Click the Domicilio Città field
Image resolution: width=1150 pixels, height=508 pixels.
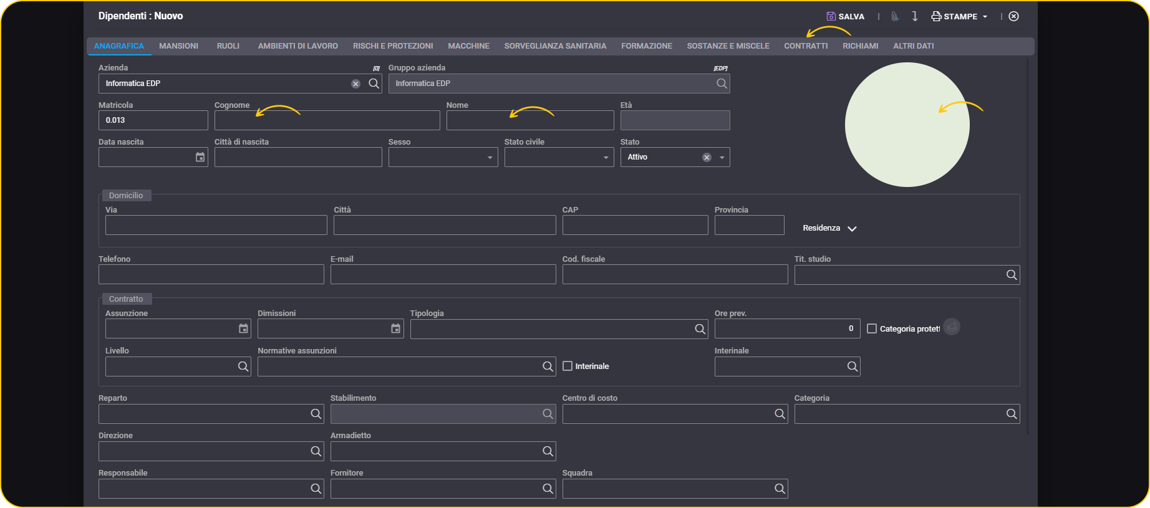445,225
